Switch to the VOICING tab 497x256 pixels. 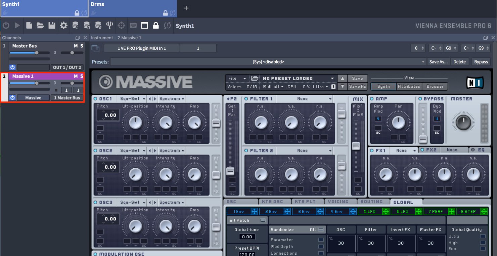pos(341,202)
